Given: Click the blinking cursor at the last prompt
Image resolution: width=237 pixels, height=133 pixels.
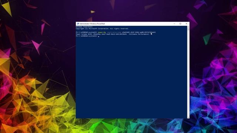Looking at the screenshot, I should pyautogui.click(x=99, y=37).
